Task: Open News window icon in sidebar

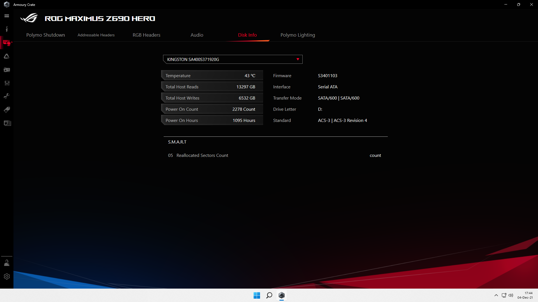Action: (x=7, y=123)
